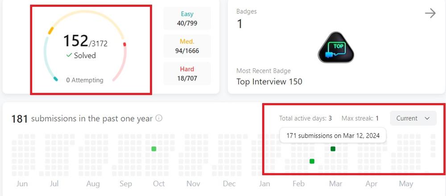Select the Hard 18/707 difficulty card
446x196 pixels.
[187, 74]
